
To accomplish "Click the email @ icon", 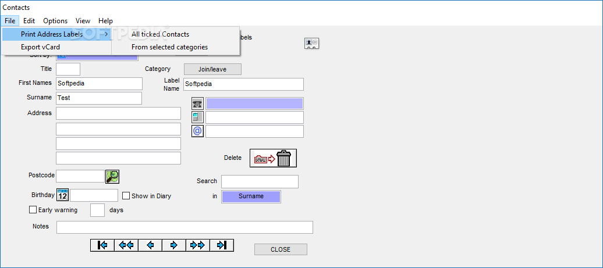I will coord(198,131).
